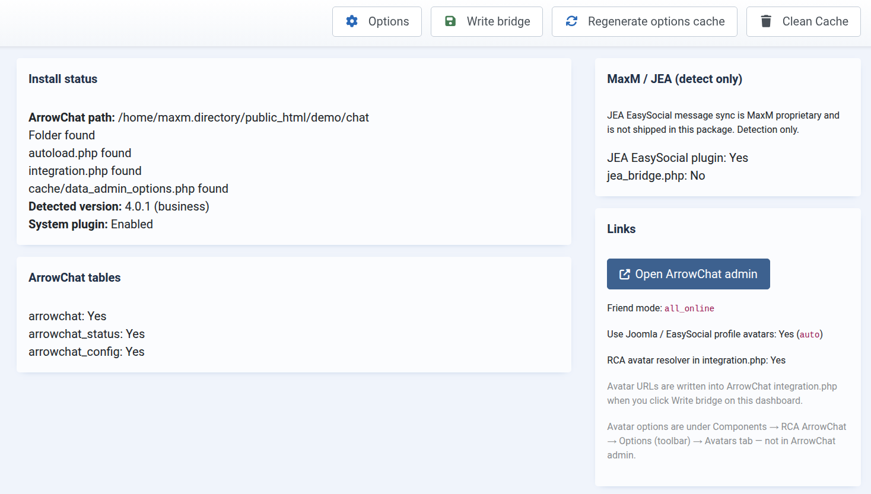Click the all_online friend mode code text
Image resolution: width=871 pixels, height=494 pixels.
click(x=689, y=308)
